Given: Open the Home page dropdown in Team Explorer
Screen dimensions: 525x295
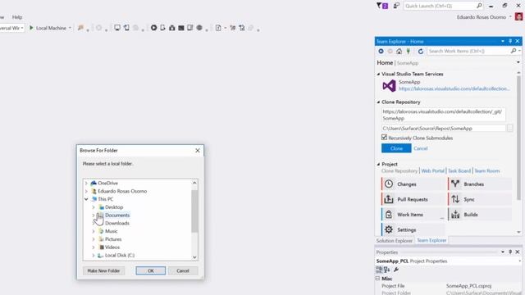Looking at the screenshot, I should pos(518,62).
